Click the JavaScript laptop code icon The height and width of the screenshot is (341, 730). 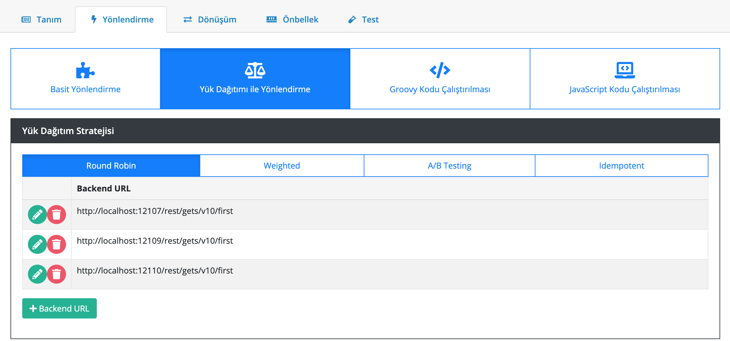(625, 70)
